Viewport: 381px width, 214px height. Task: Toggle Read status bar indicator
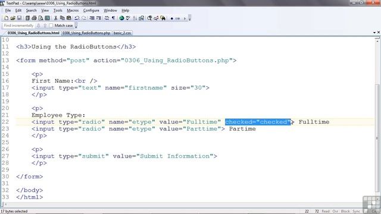pyautogui.click(x=326, y=212)
